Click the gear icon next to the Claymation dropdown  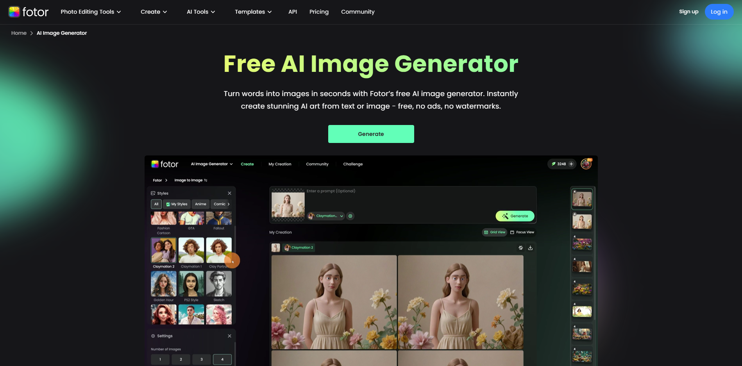point(350,216)
